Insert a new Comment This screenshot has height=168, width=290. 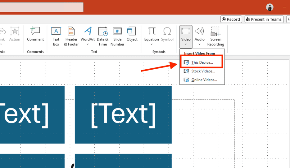[35, 34]
